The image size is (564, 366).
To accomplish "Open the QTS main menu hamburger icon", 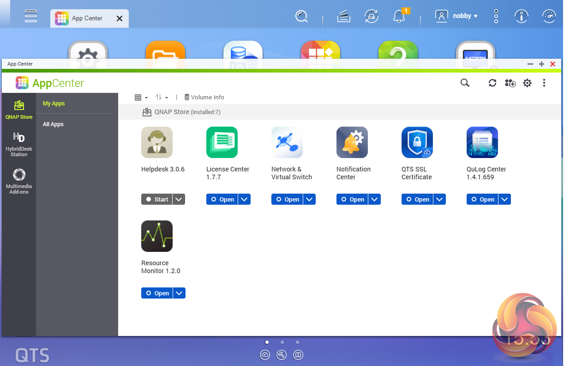I will point(31,16).
